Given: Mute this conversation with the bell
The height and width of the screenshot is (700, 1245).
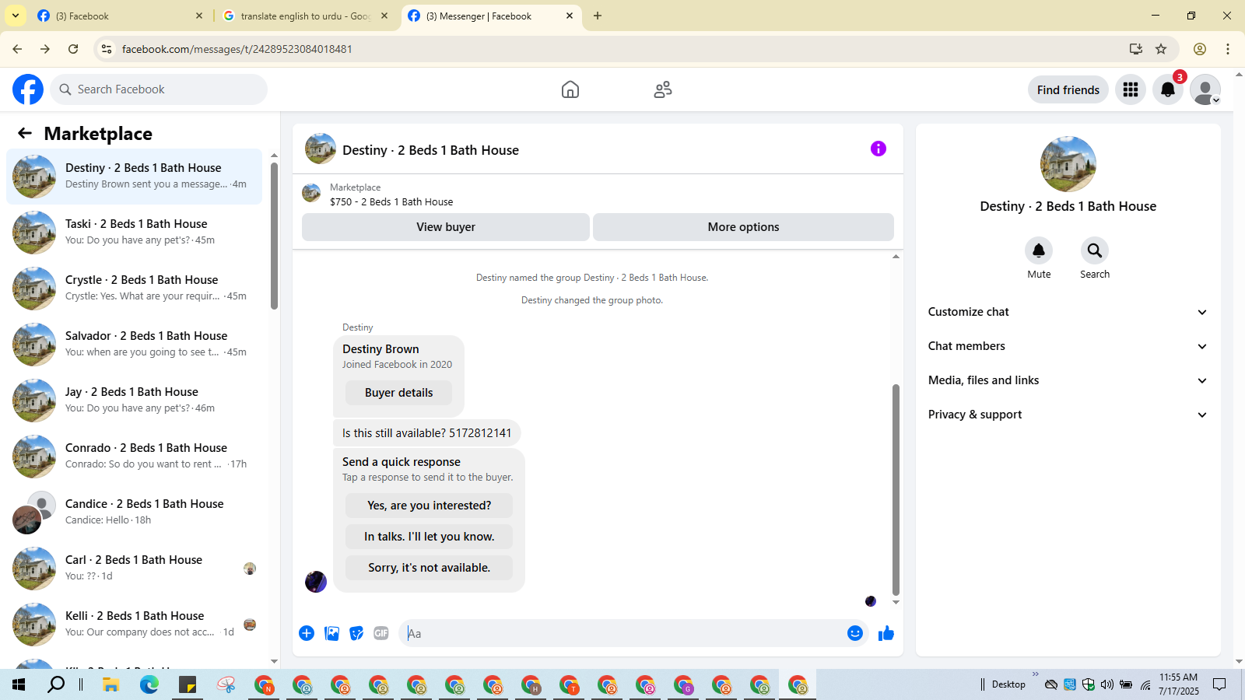Looking at the screenshot, I should (x=1039, y=250).
